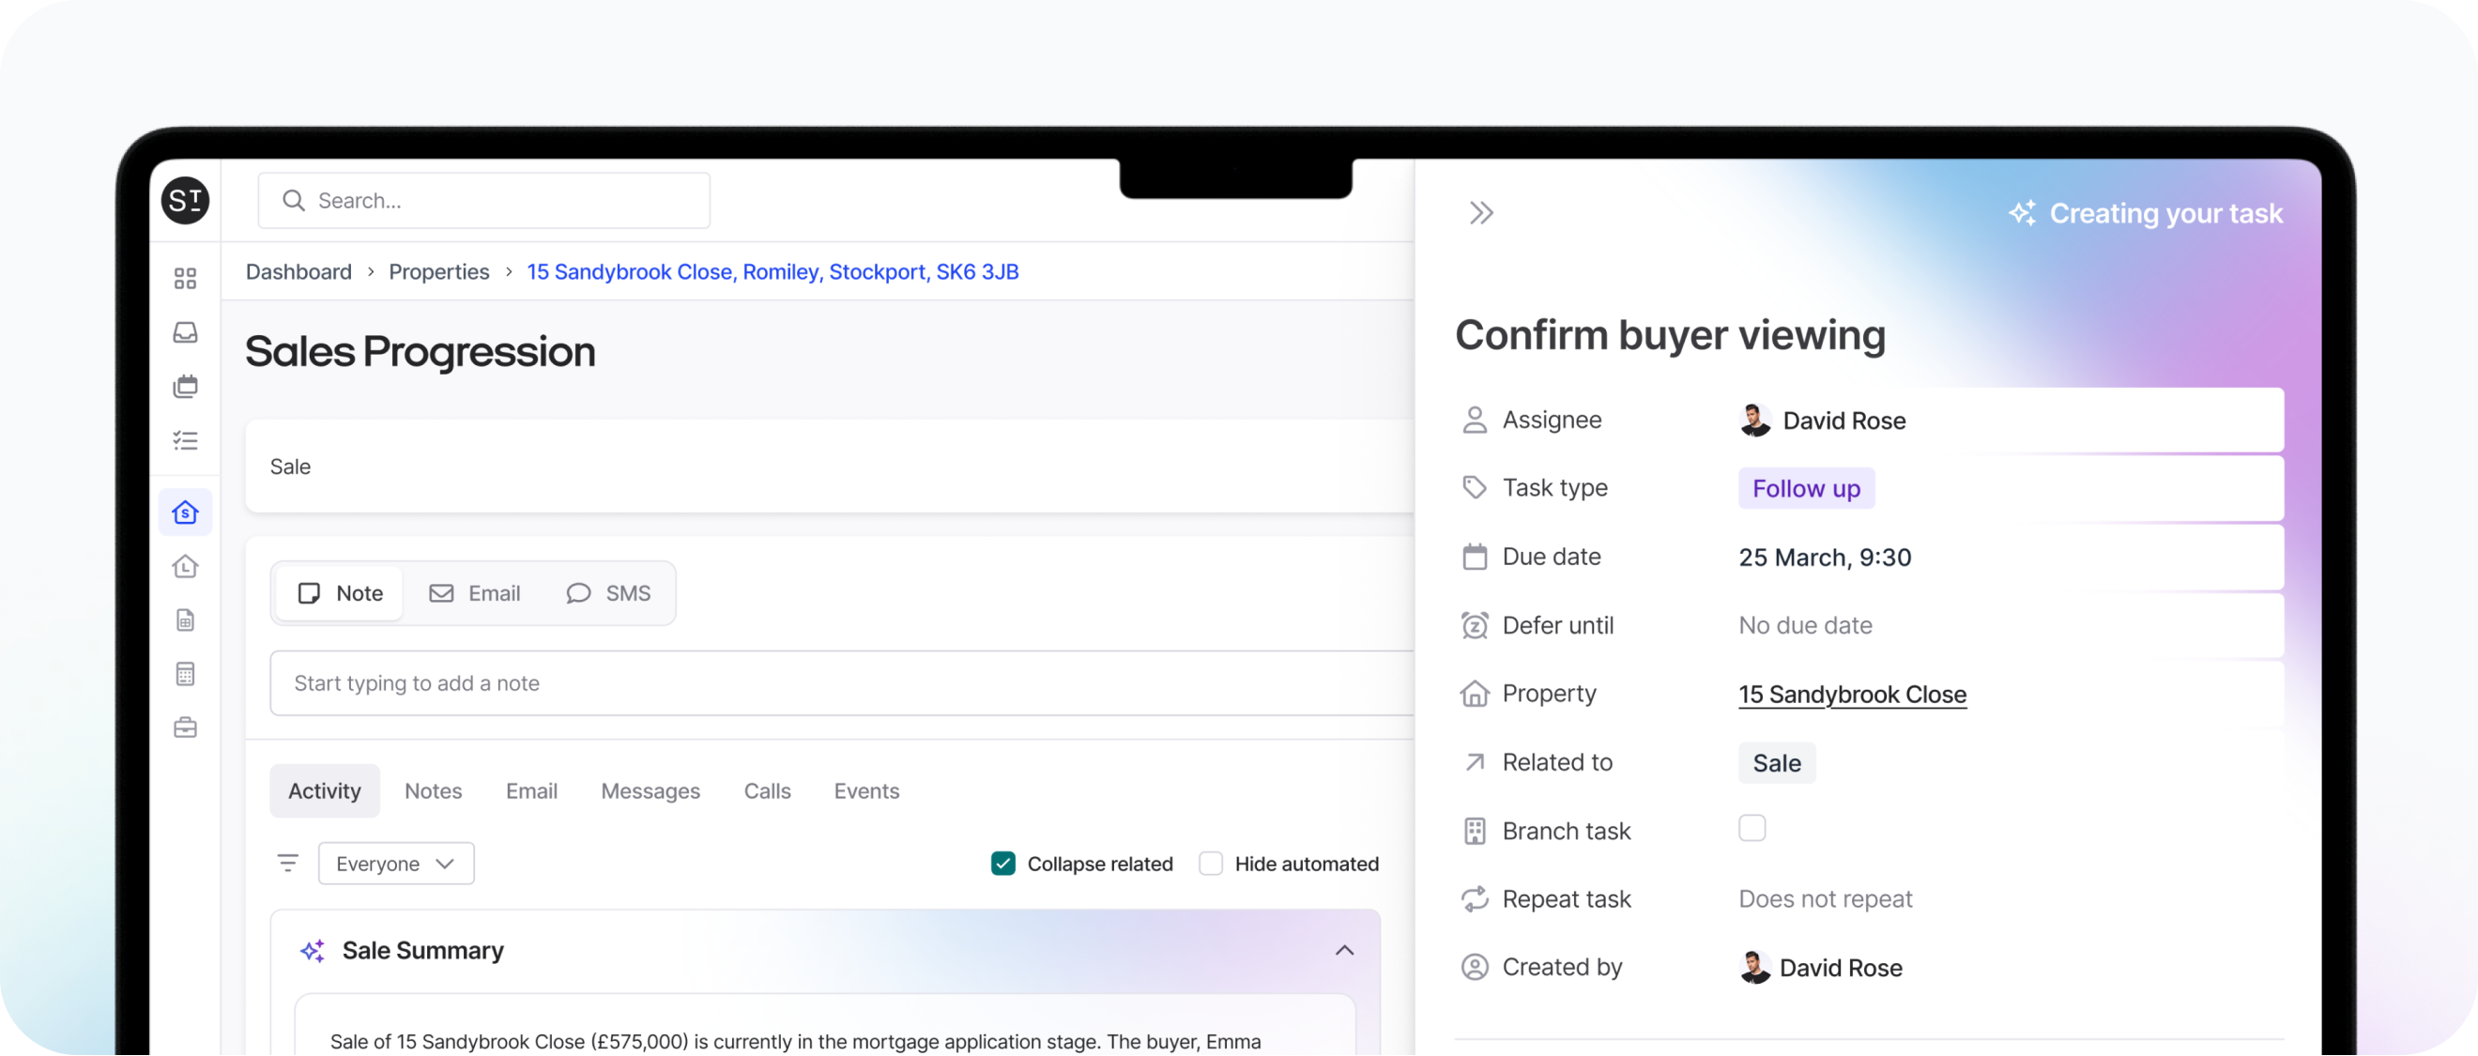
Task: Uncheck the Collapse related checkbox
Action: (1002, 863)
